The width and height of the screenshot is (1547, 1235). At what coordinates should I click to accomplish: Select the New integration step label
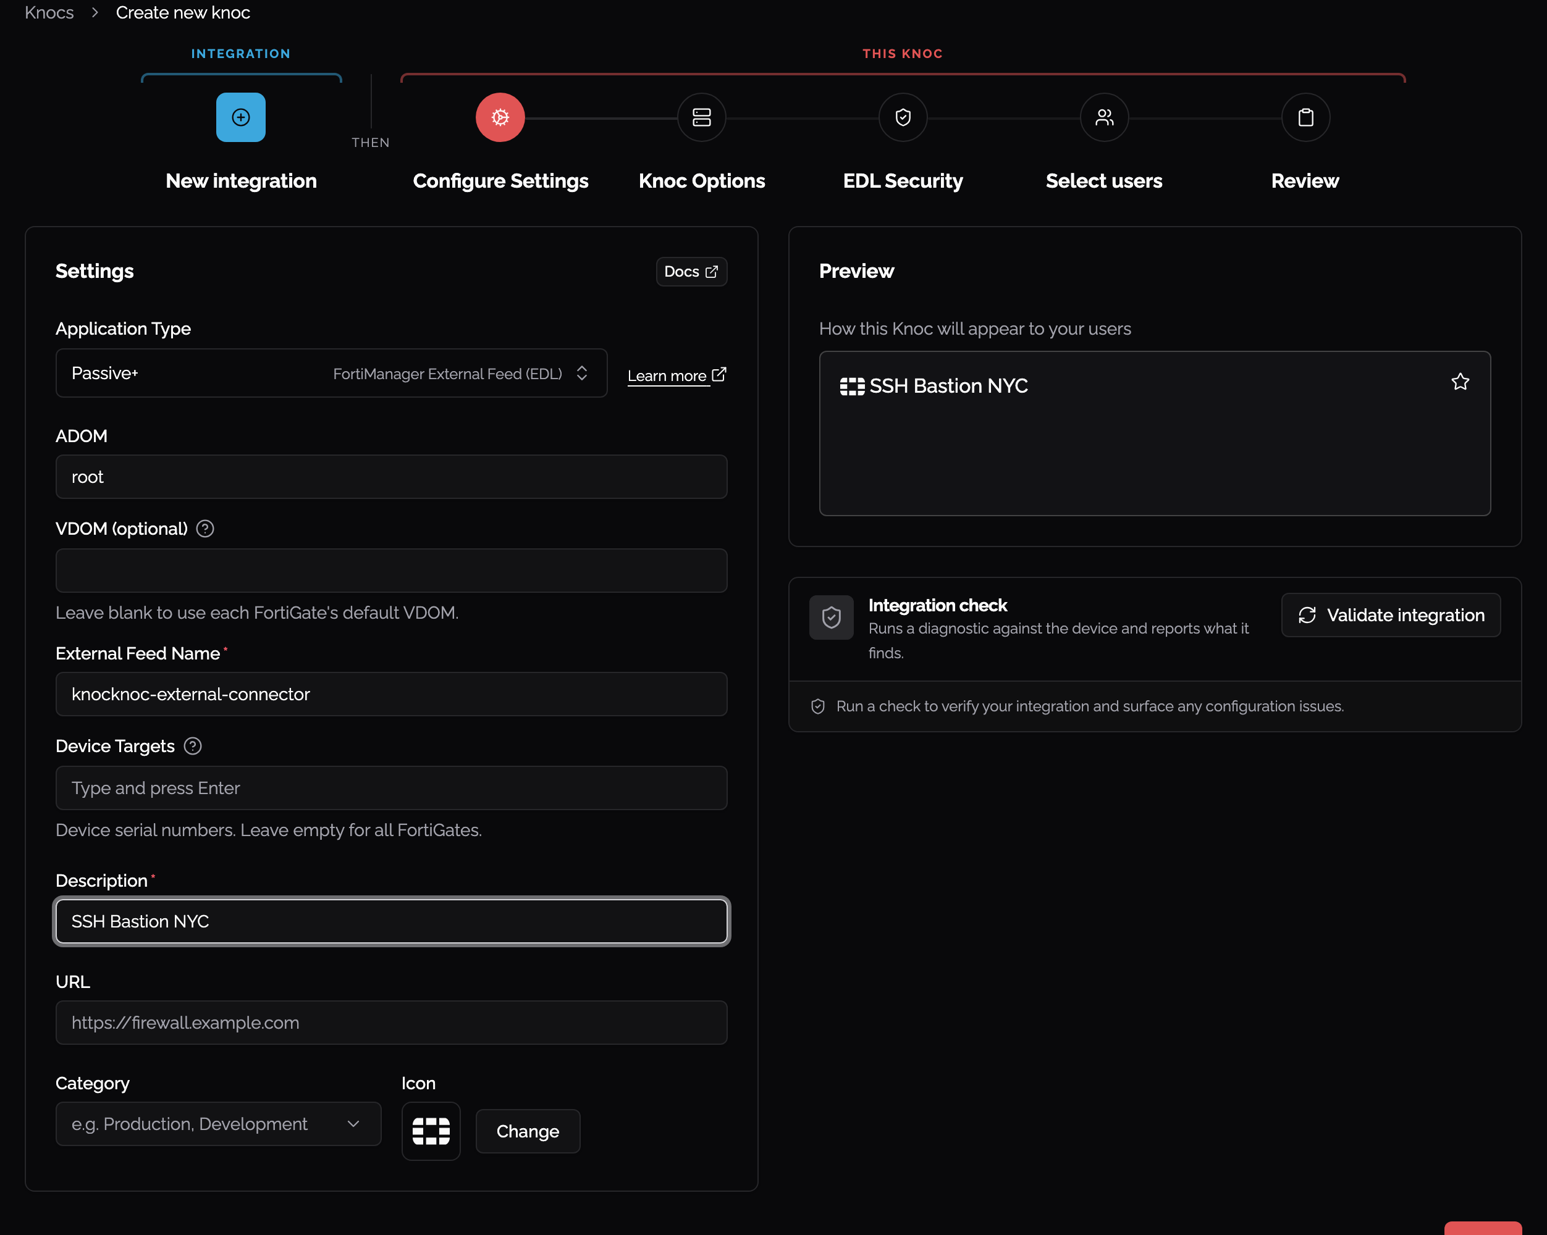[240, 181]
